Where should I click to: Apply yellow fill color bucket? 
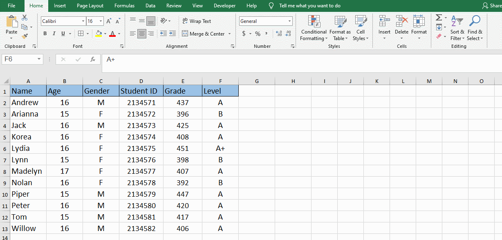click(x=99, y=34)
